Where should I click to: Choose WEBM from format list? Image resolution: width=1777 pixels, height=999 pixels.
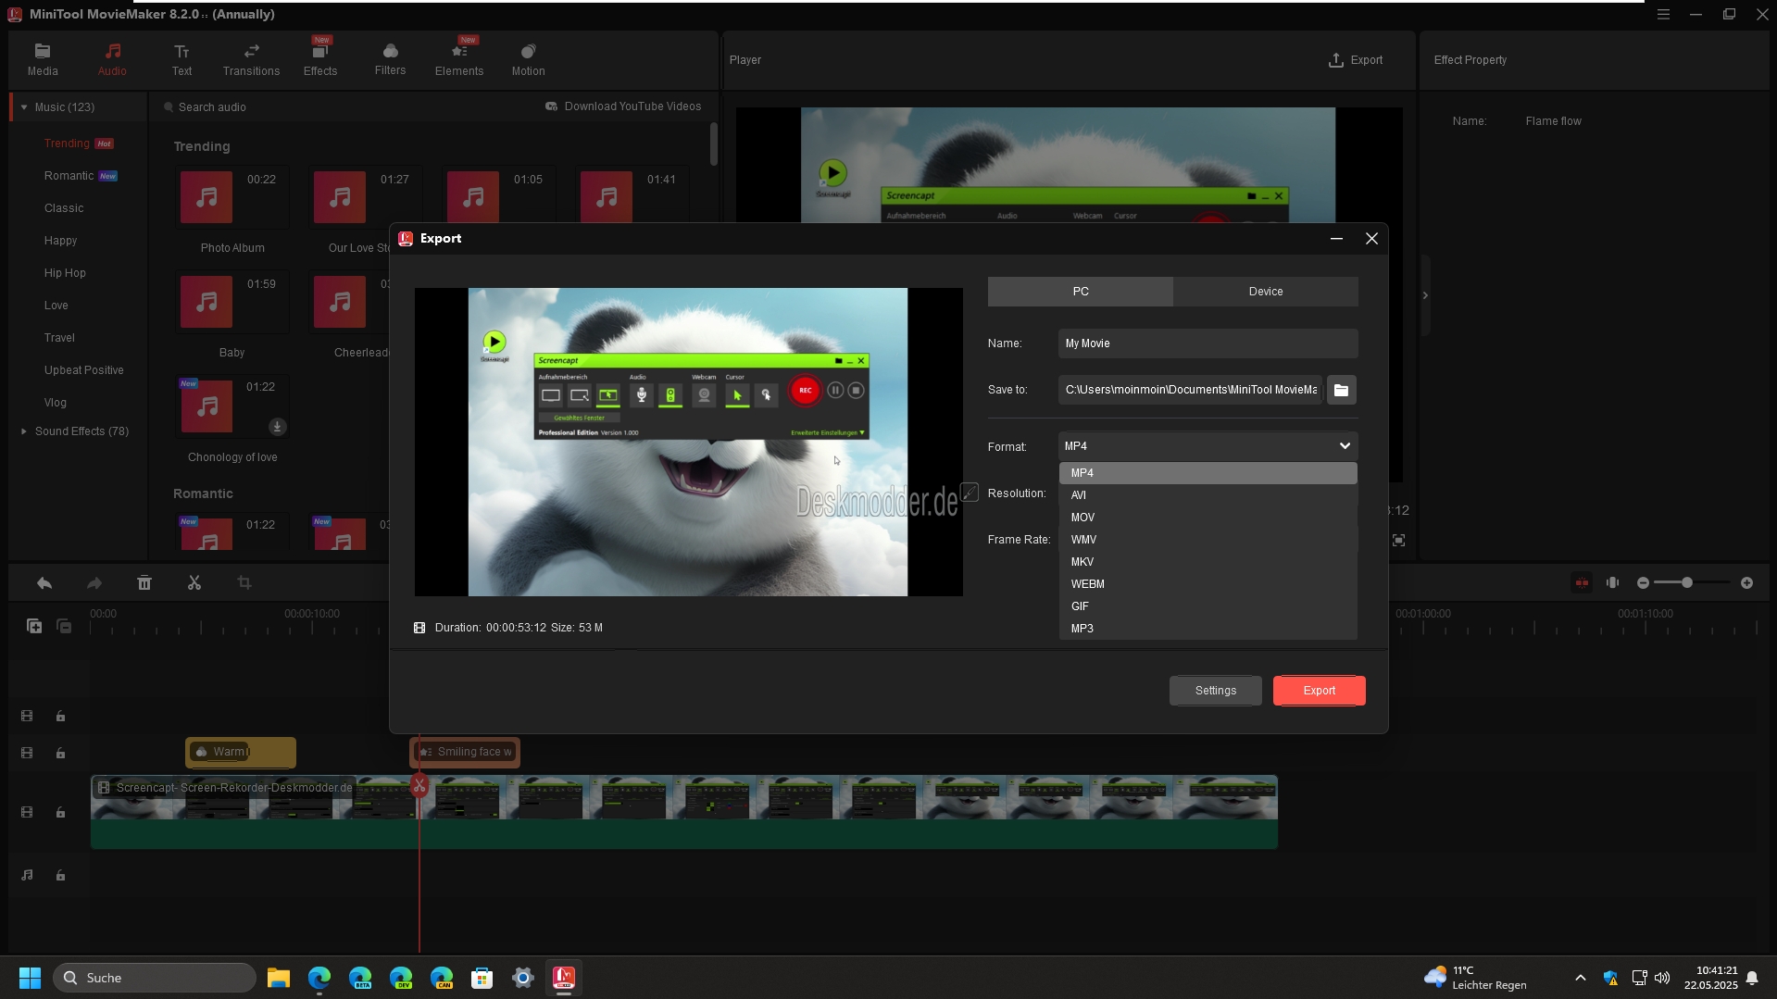pos(1208,584)
